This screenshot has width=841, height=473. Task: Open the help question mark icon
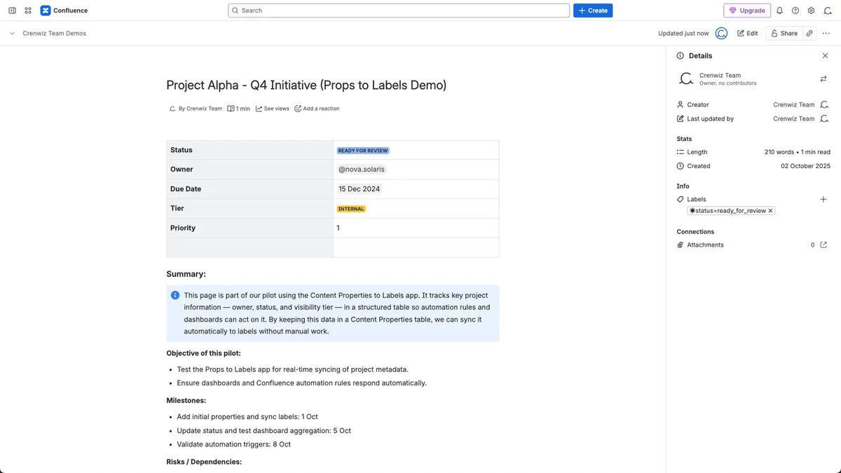click(x=795, y=11)
